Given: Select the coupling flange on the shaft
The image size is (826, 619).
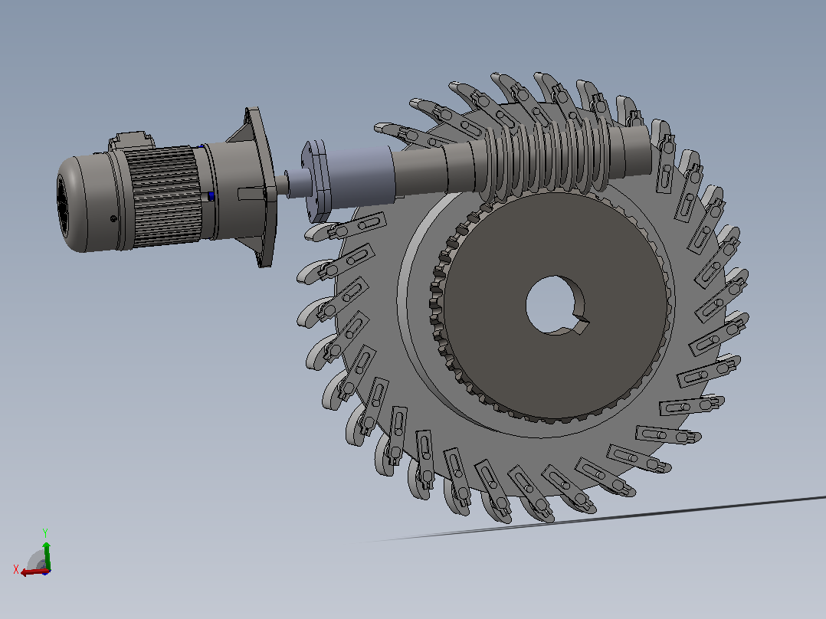Looking at the screenshot, I should [x=316, y=181].
